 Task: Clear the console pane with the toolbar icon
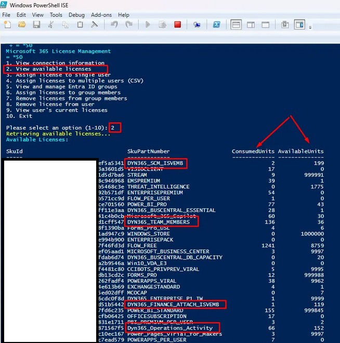(x=94, y=24)
